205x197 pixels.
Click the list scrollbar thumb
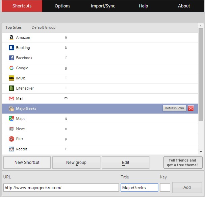[x=201, y=75]
